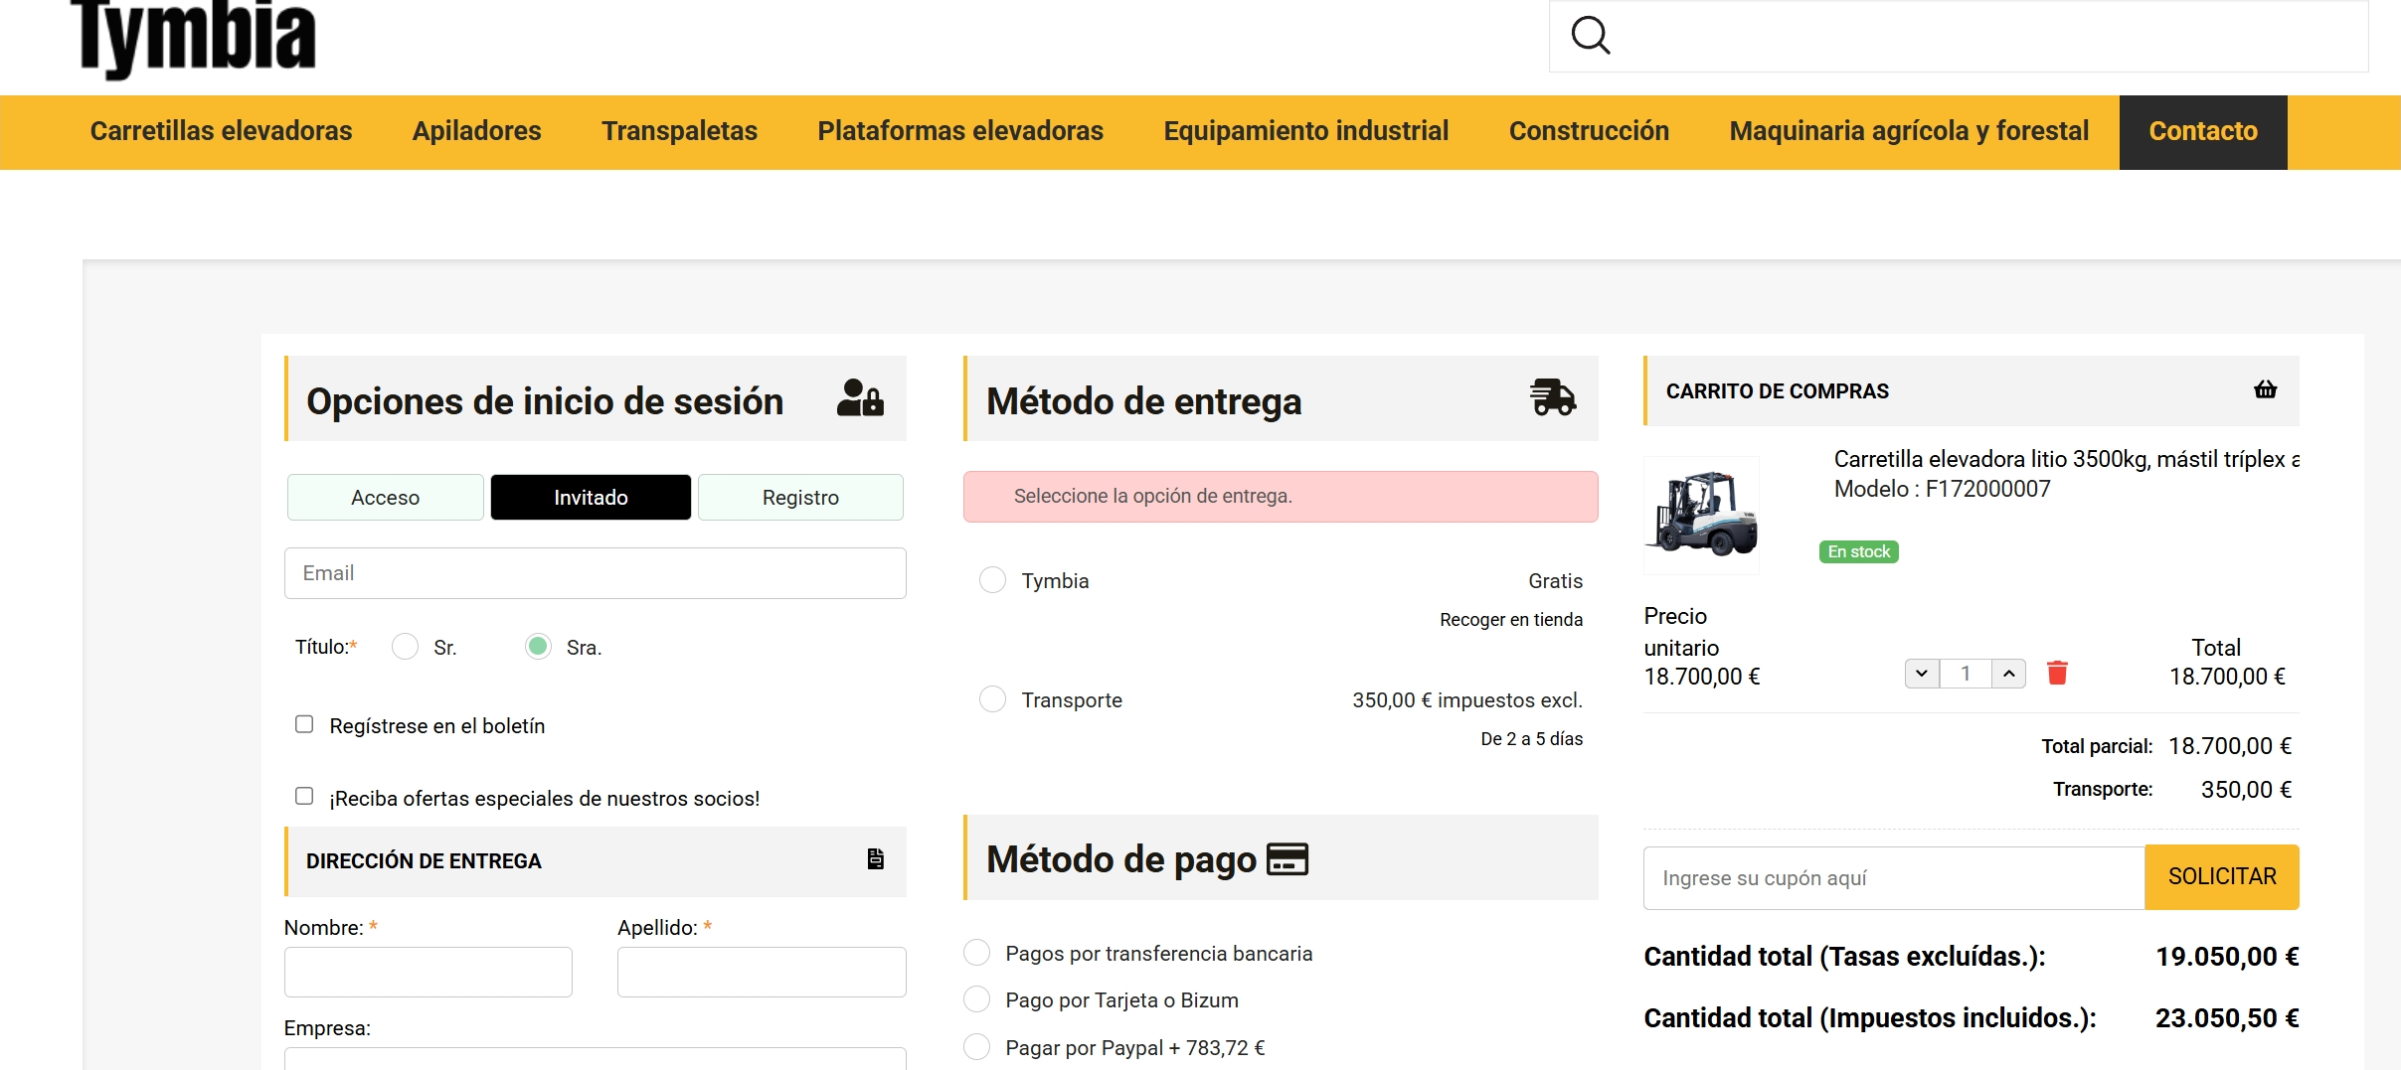The height and width of the screenshot is (1070, 2401).
Task: Click the search magnifier icon
Action: coord(1590,36)
